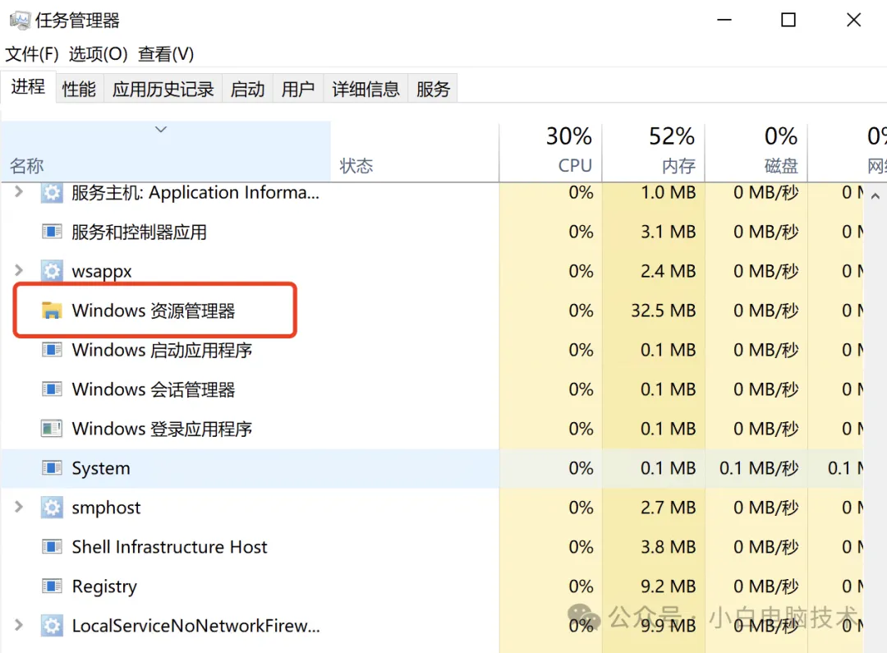Click the Task Manager title bar icon
The image size is (887, 653).
(x=20, y=21)
